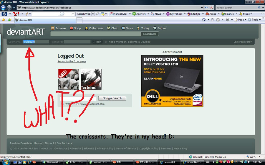The image size is (265, 165).
Task: Expand the Search Web dropdown arrow
Action: (x=93, y=14)
